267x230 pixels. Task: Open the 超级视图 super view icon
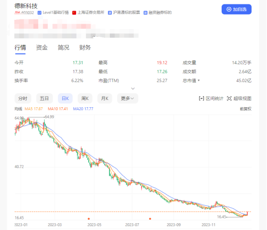pyautogui.click(x=229, y=99)
